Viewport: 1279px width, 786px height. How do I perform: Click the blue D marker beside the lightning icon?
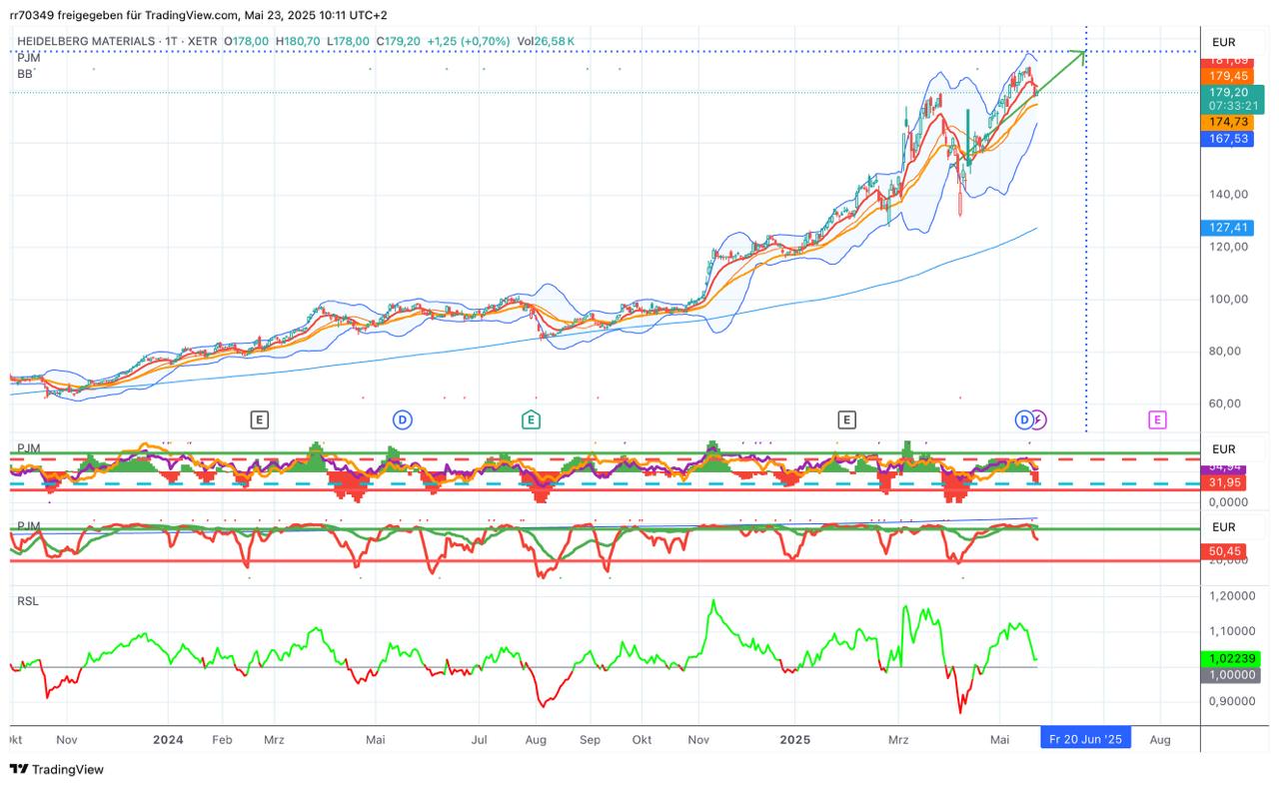click(1023, 419)
